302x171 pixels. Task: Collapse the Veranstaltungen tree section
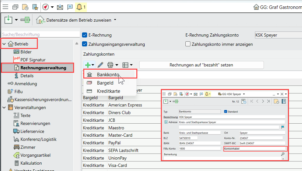point(4,107)
